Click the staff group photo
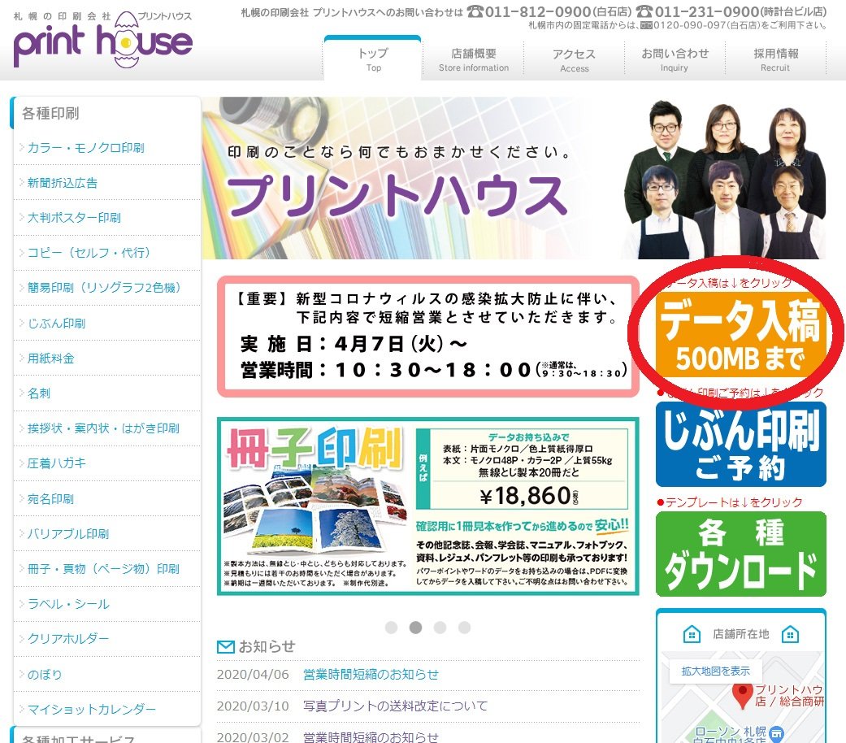 [725, 179]
